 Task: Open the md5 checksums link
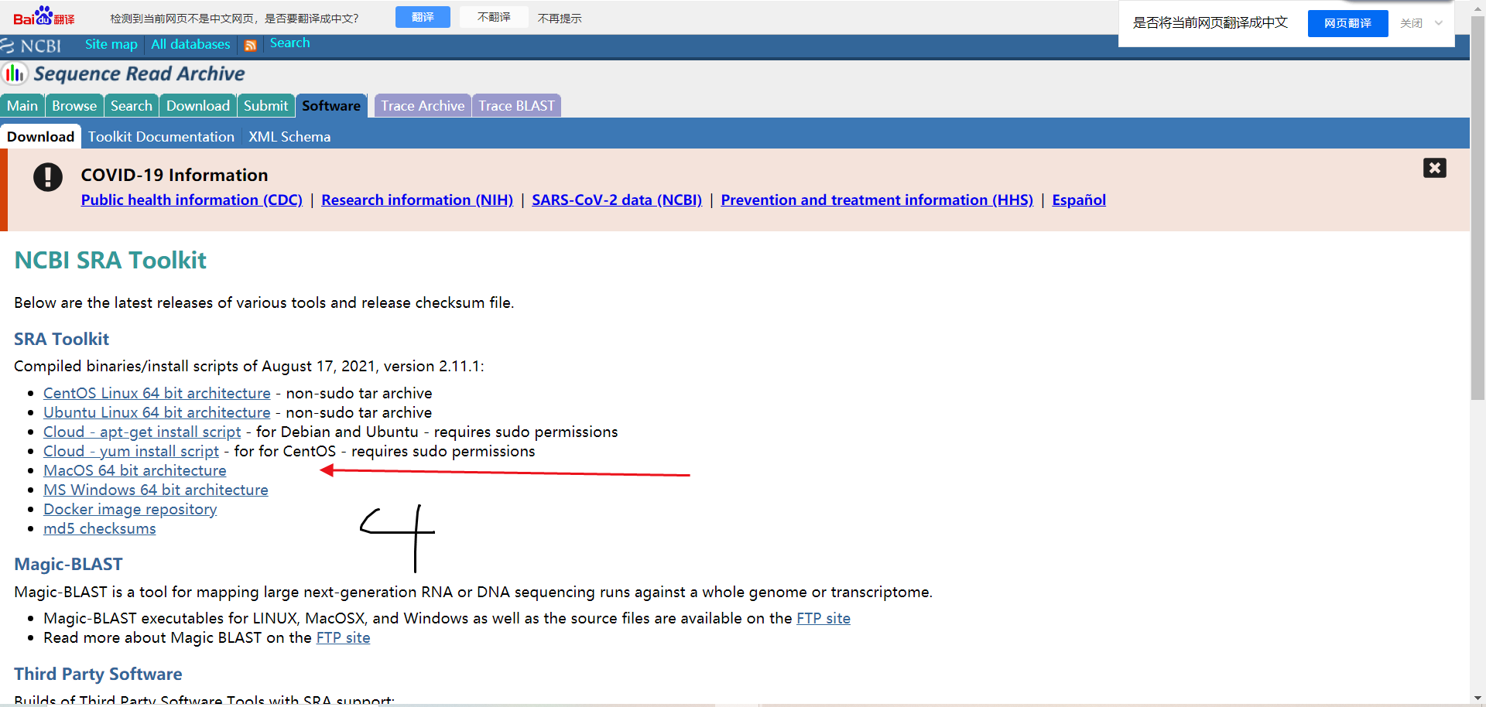pos(99,528)
